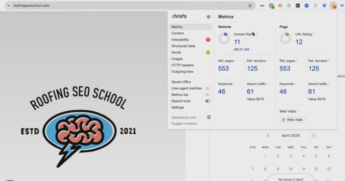Open the Dropbox extension icon
The width and height of the screenshot is (345, 181).
click(x=342, y=5)
